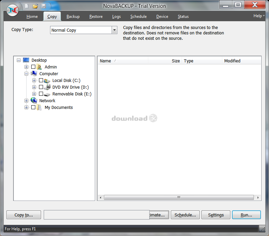This screenshot has width=269, height=236.
Task: Click the Removable Disk (E:) drive icon
Action: click(47, 94)
